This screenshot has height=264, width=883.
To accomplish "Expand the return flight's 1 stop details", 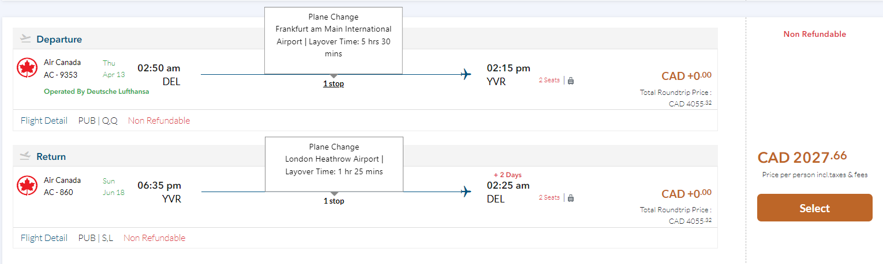I will click(x=334, y=201).
